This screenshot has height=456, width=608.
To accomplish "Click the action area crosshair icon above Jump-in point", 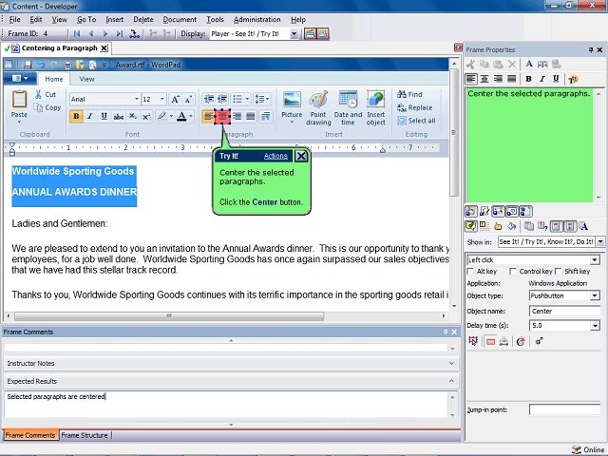I will click(473, 341).
